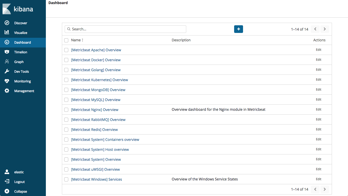
Task: Click the Windows Service States description text
Action: [x=205, y=179]
